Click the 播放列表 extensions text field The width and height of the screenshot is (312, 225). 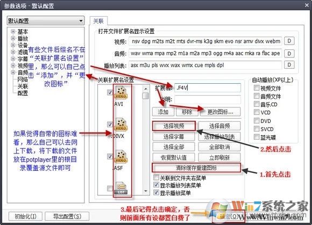(x=205, y=65)
